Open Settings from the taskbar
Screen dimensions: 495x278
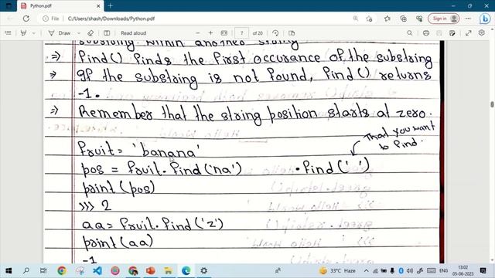pos(204,270)
